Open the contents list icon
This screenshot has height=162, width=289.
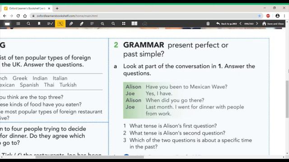pos(18,23)
